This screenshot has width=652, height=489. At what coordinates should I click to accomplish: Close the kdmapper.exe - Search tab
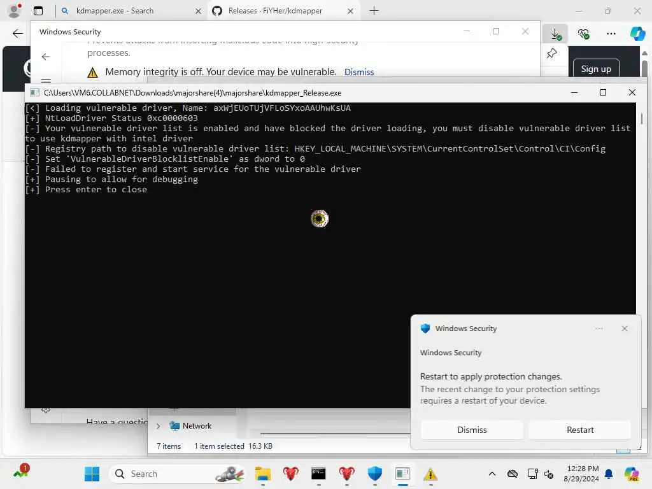pyautogui.click(x=199, y=11)
